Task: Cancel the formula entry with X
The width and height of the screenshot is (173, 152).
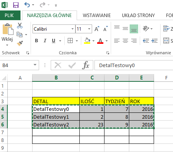Action: pos(58,65)
